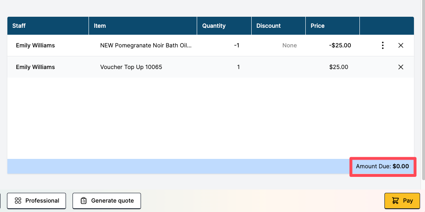Select the Quantity column header

(x=214, y=26)
